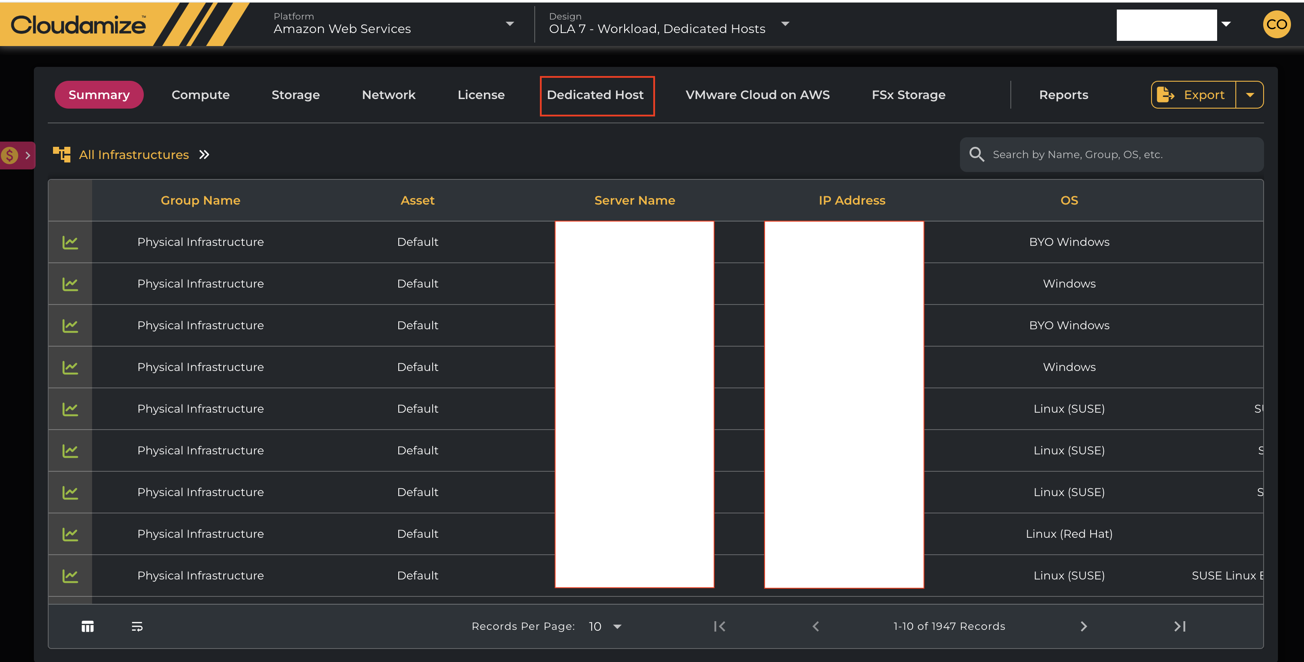1304x662 pixels.
Task: Open the FSx Storage tab
Action: (909, 95)
